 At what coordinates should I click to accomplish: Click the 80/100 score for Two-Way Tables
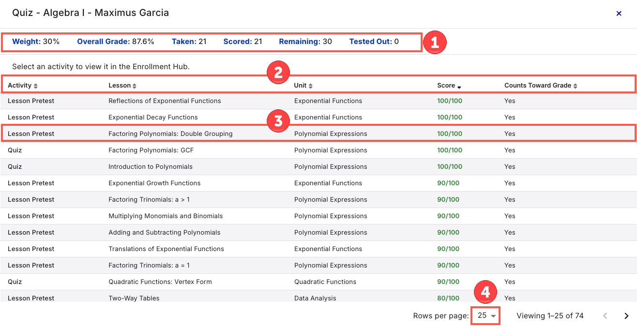tap(448, 298)
